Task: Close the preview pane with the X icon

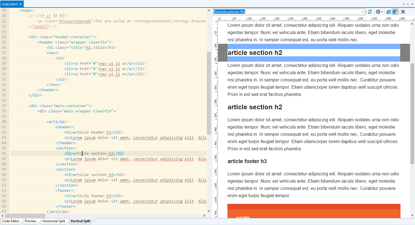Action: (x=403, y=12)
